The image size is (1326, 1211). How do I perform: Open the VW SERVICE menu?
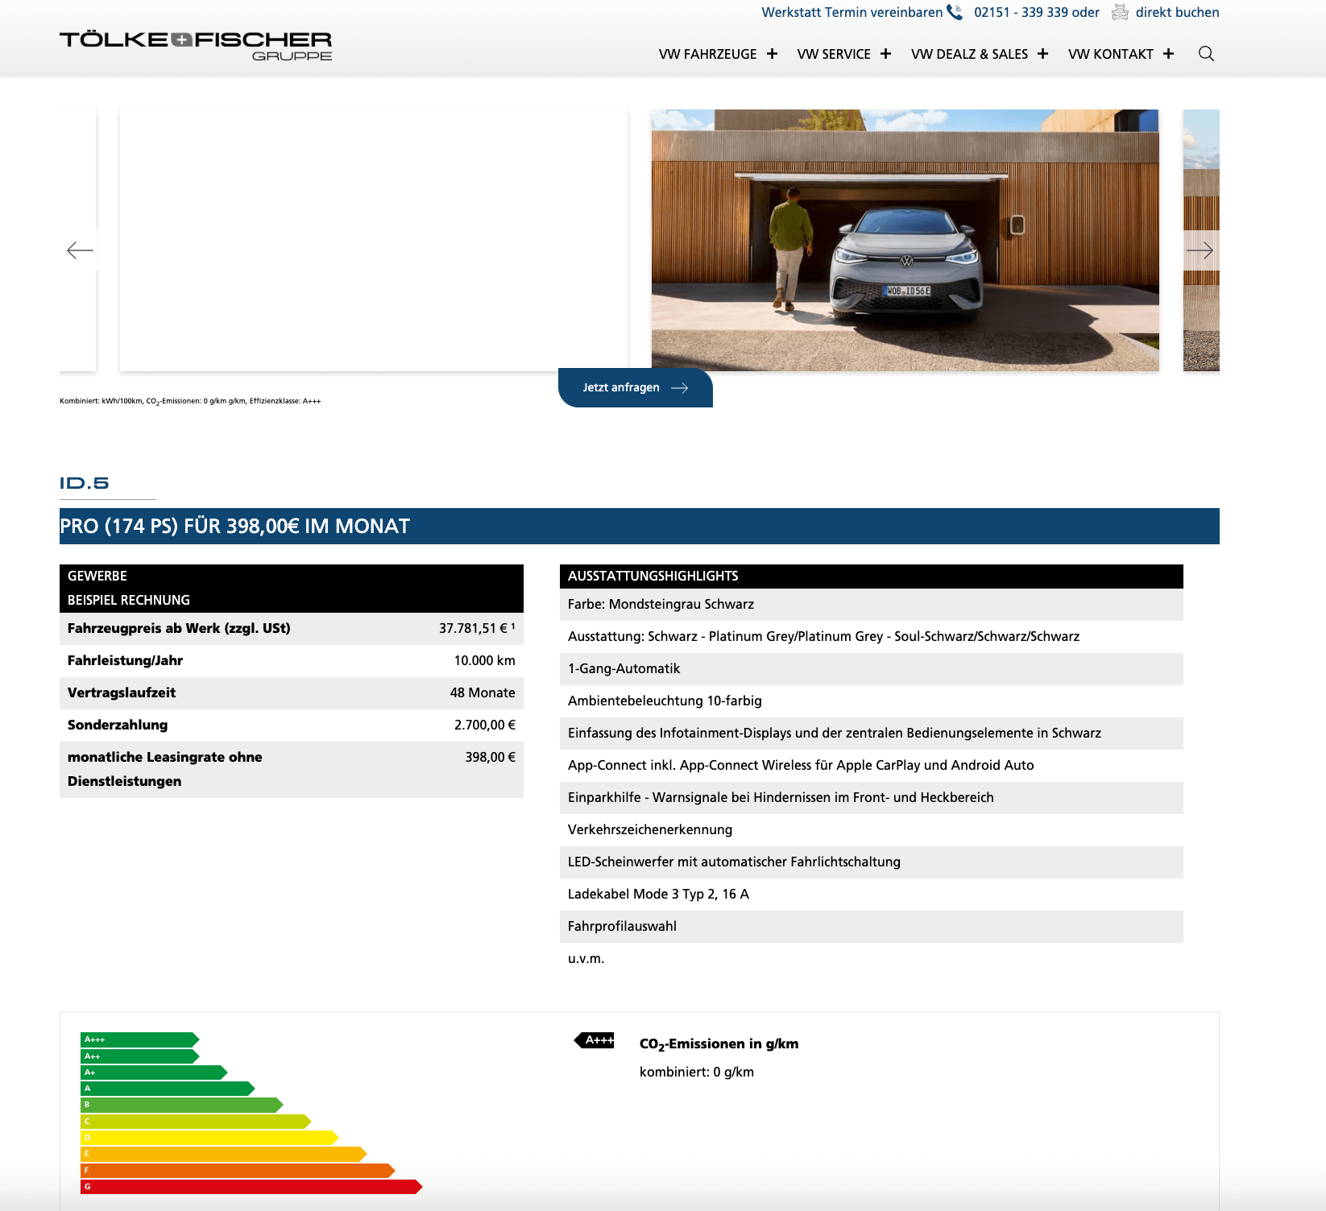click(834, 54)
